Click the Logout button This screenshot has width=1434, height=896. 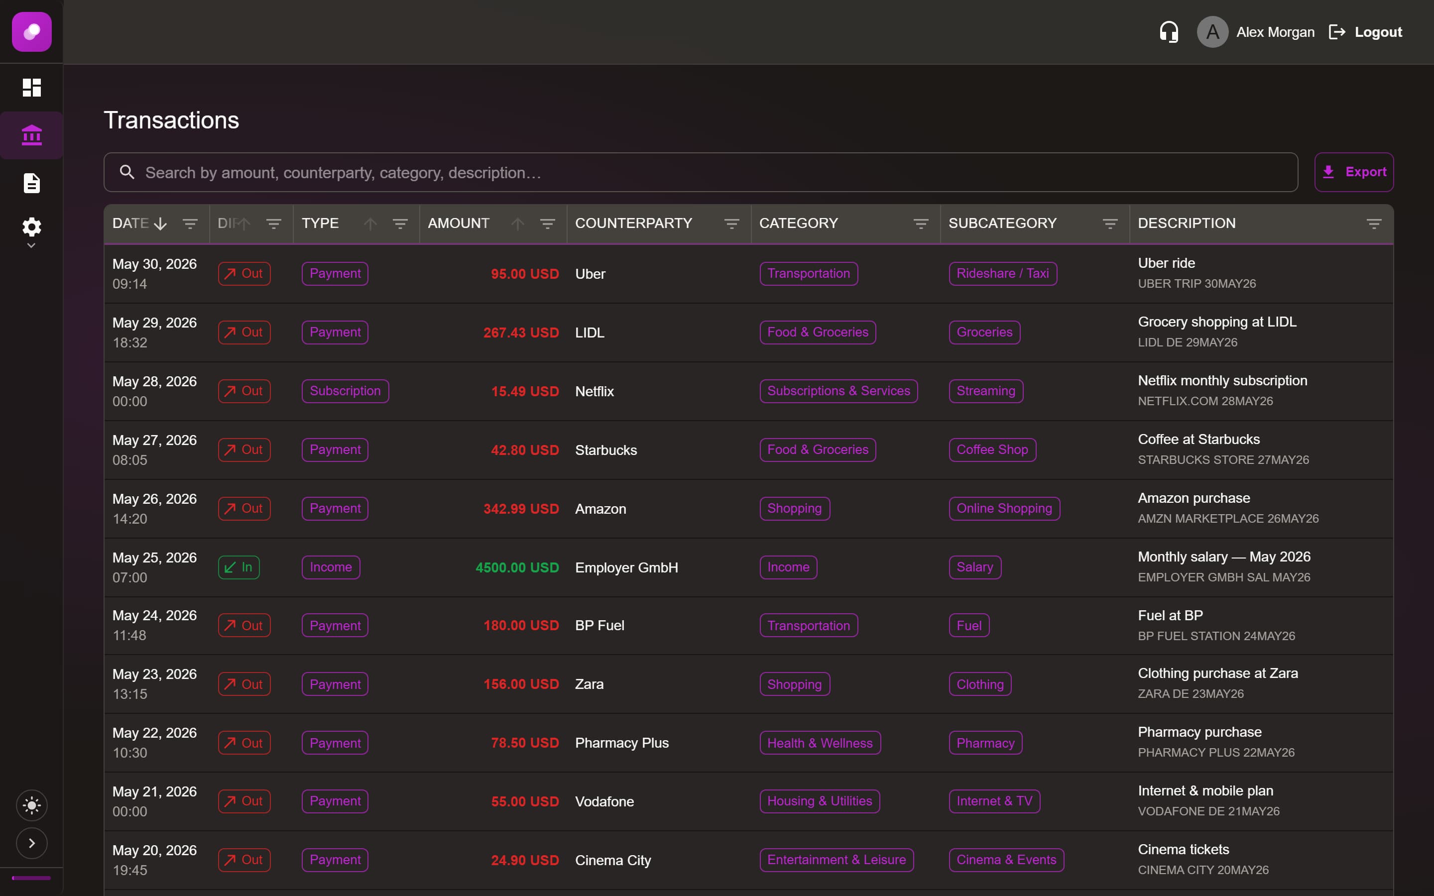(x=1365, y=32)
